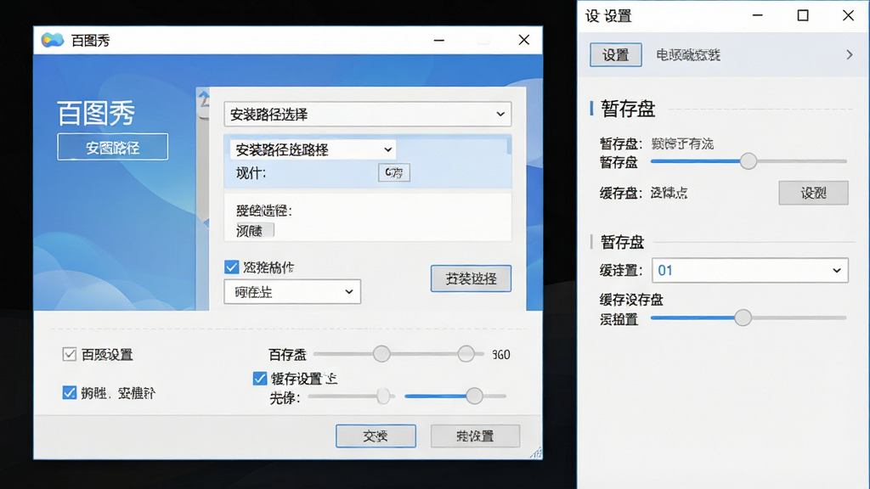Open the top 安装路径选择 dropdown
The height and width of the screenshot is (489, 870).
click(x=367, y=115)
